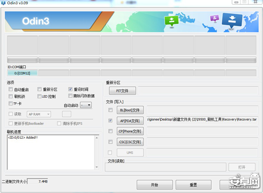This screenshot has height=193, width=263.
Task: Check the CSC file checkbox
Action: tap(110, 142)
